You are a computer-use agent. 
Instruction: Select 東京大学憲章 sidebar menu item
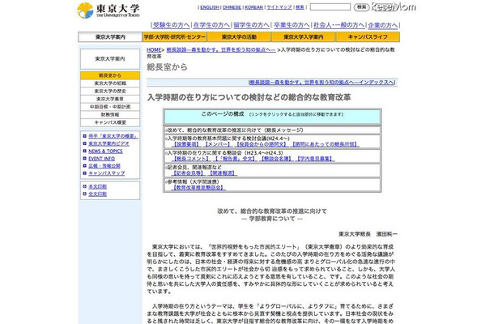tap(110, 99)
